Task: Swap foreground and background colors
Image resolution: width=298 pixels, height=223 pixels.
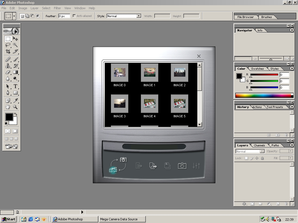Action: [x=16, y=114]
